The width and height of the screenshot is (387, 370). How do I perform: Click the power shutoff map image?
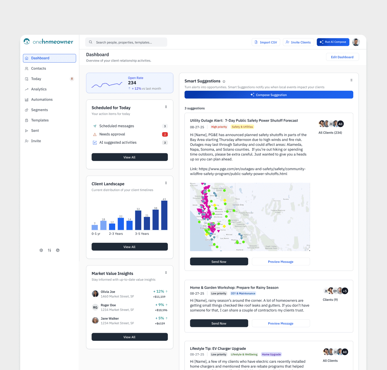[x=250, y=217]
